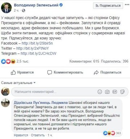The width and height of the screenshot is (130, 139).
Task: Click the verified badge next to Зеленський
Action: pos(61,5)
